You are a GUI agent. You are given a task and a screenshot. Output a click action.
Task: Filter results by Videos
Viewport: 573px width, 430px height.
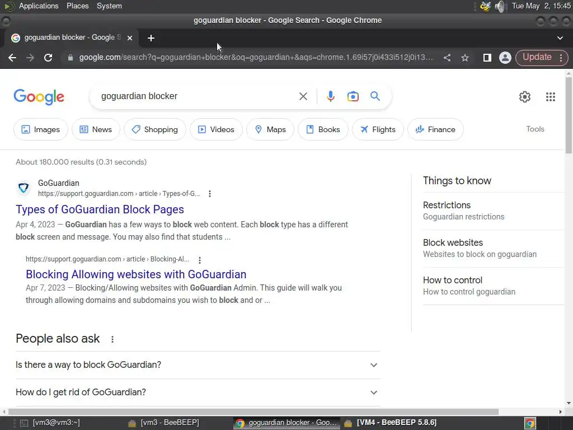(x=216, y=129)
